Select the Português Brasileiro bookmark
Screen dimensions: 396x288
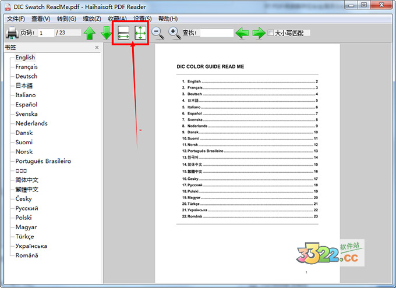tap(43, 161)
